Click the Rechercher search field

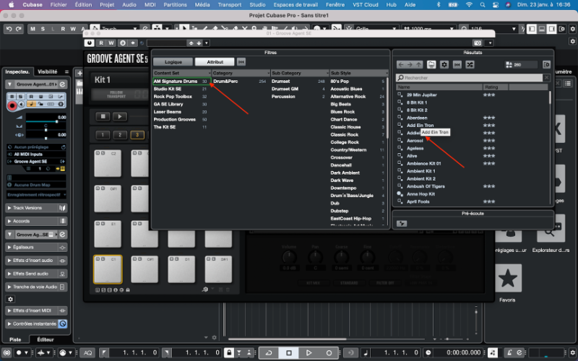tap(469, 78)
